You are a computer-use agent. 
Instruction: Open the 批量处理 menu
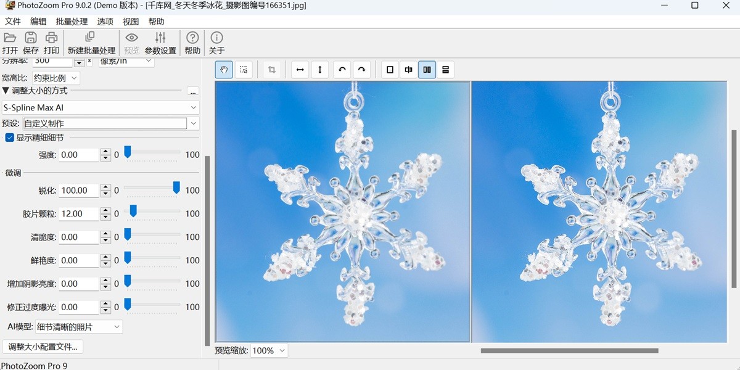71,21
